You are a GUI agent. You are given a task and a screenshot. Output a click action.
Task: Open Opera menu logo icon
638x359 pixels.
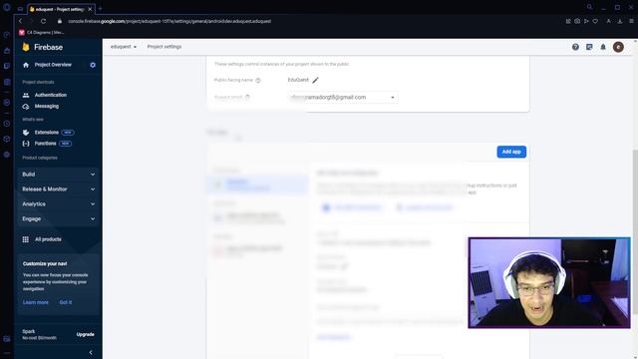pos(7,7)
